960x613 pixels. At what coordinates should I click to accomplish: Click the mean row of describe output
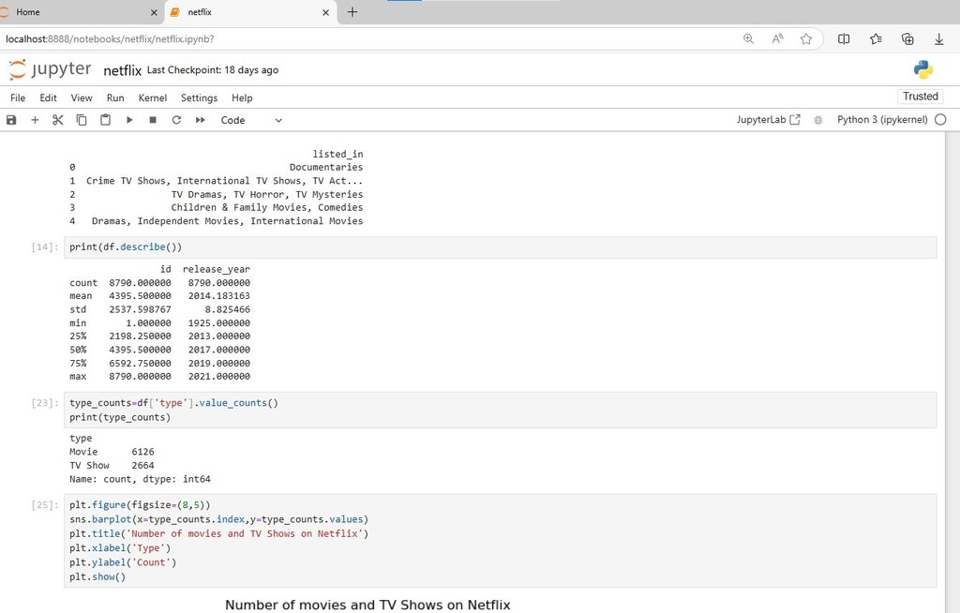[159, 296]
